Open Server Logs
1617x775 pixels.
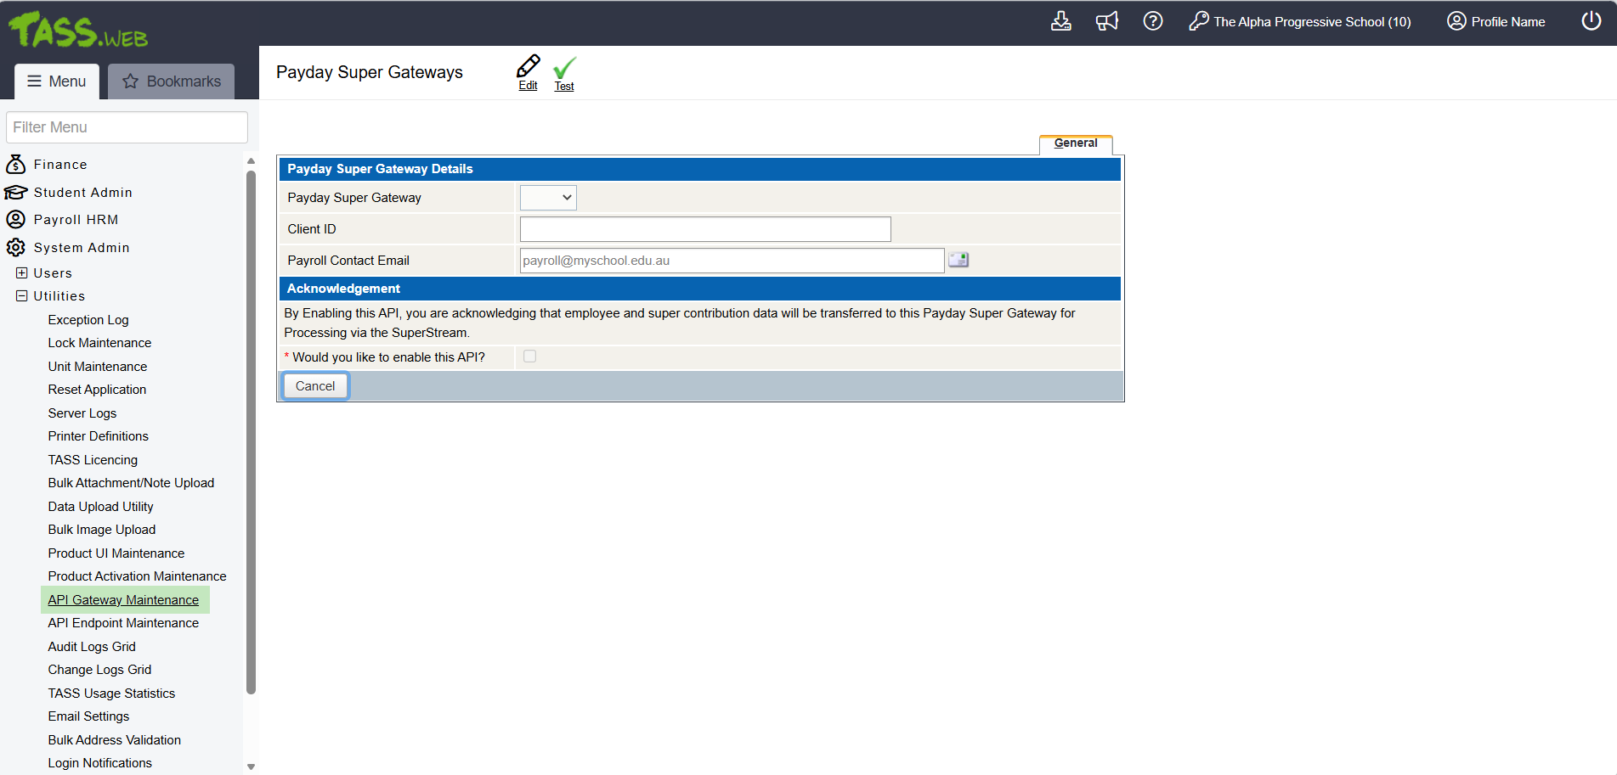point(82,413)
